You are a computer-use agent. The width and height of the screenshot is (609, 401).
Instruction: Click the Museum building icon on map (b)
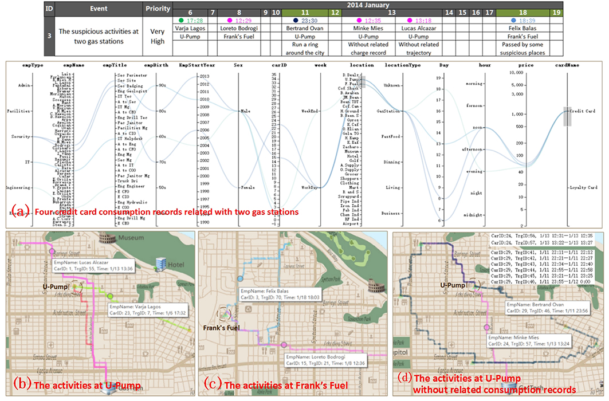tap(108, 237)
